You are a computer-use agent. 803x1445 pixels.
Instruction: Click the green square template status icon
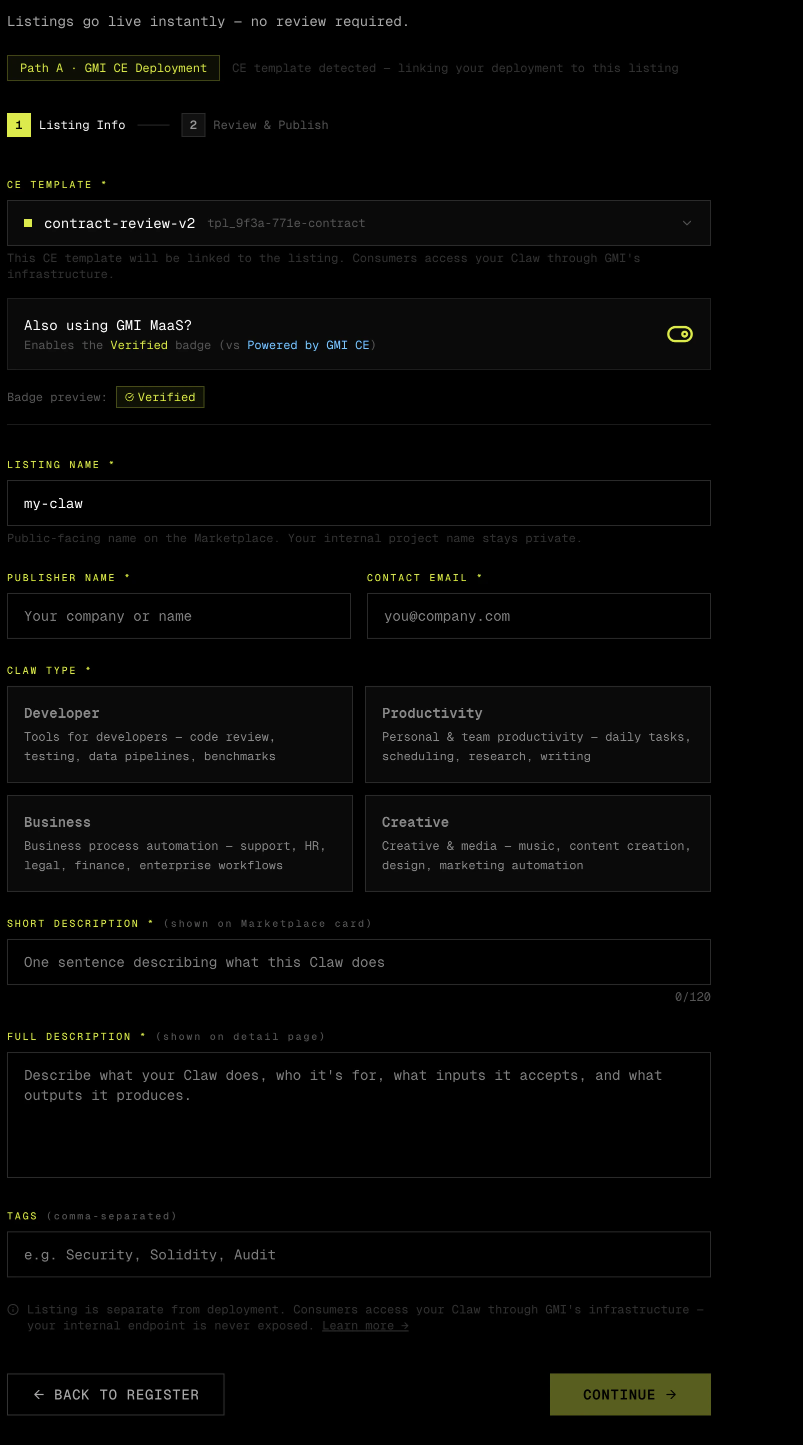(x=28, y=223)
